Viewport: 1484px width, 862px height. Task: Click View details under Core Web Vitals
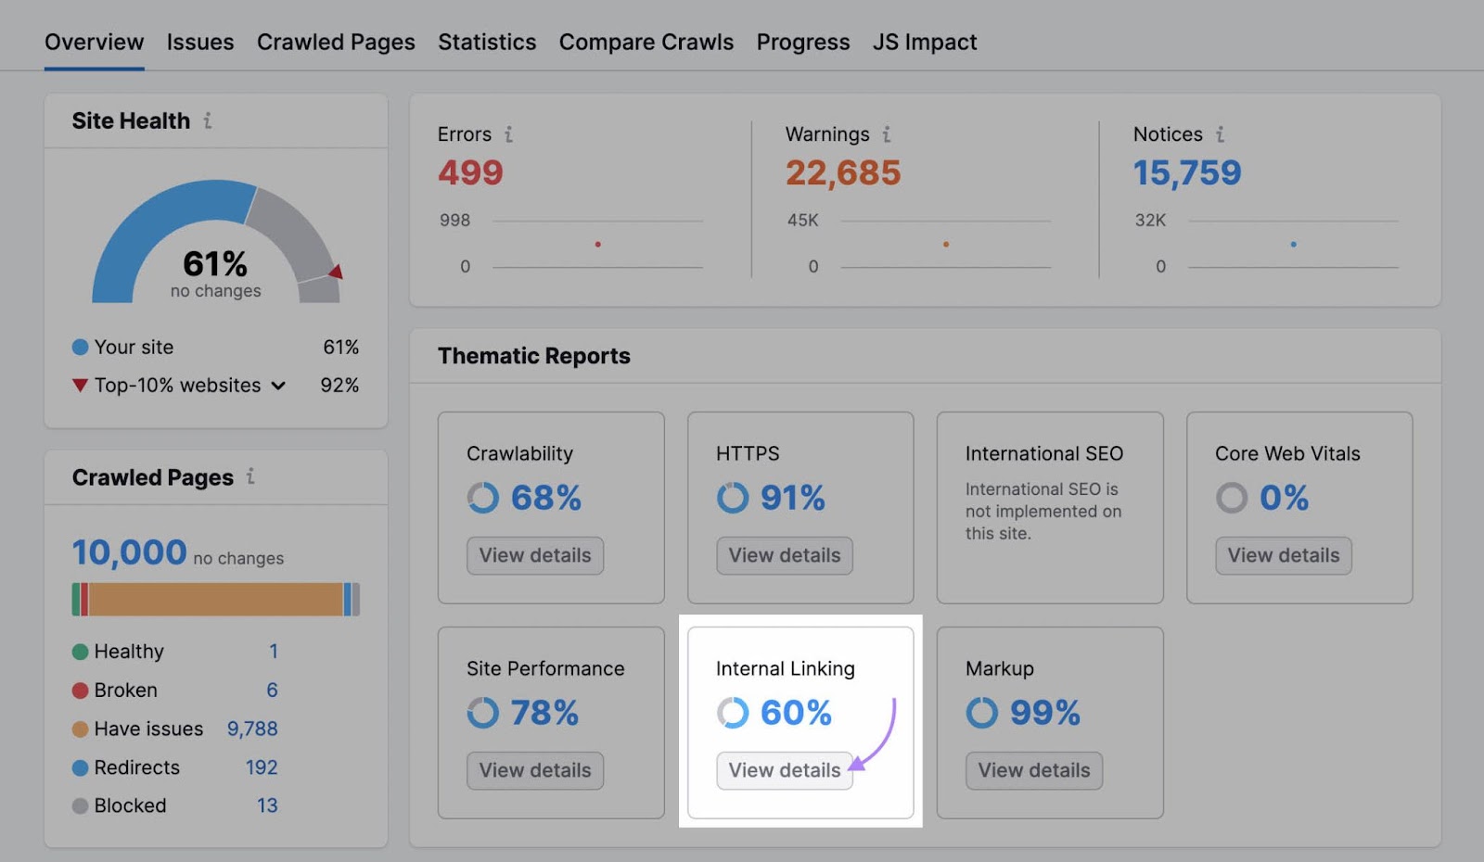click(x=1283, y=555)
